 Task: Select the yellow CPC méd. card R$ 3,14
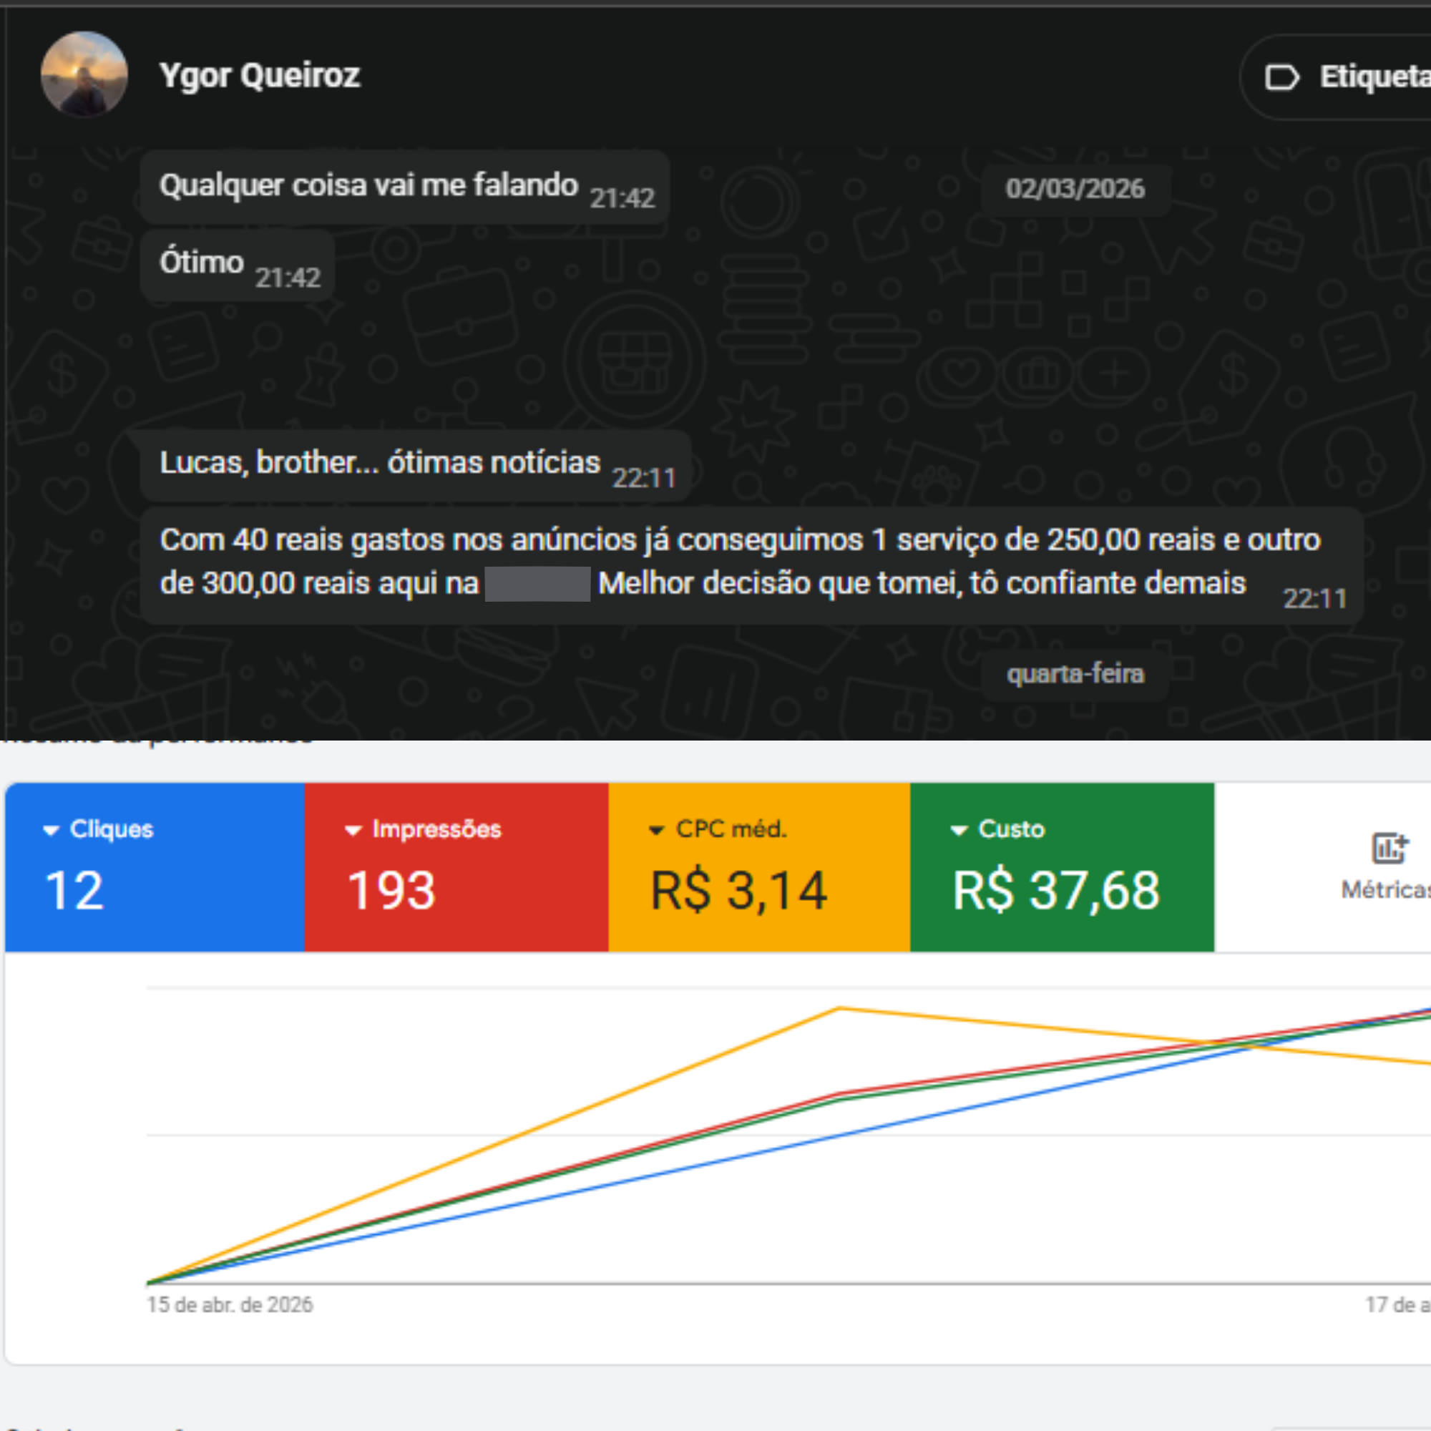pyautogui.click(x=759, y=867)
